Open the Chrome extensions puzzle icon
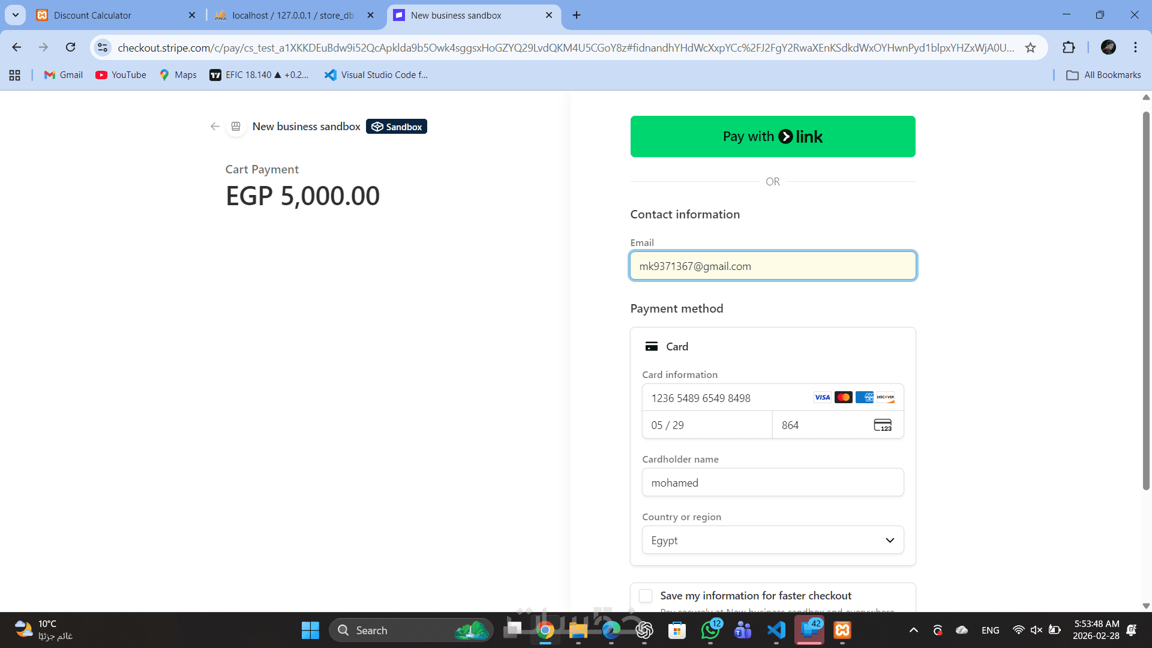This screenshot has width=1152, height=648. (1069, 47)
